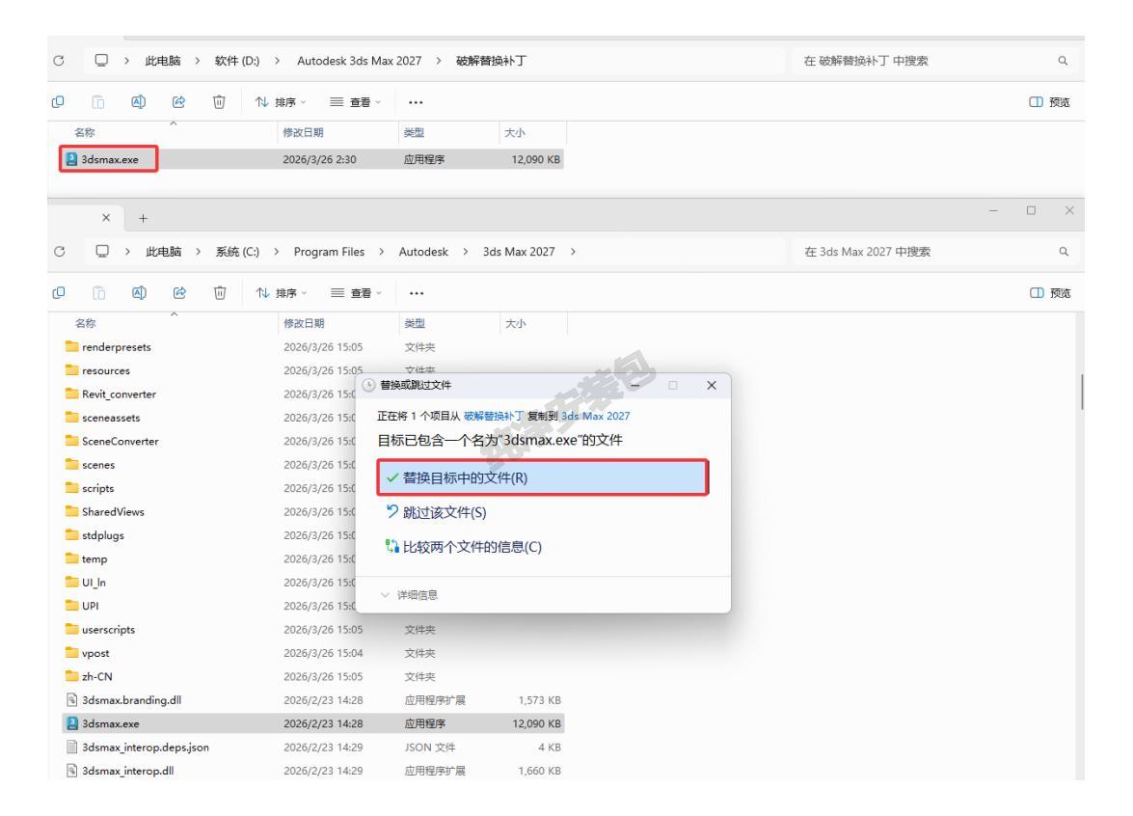Viewport: 1133px width, 816px height.
Task: Click refresh icon in the 3ds Max 2027 window
Action: pyautogui.click(x=59, y=252)
